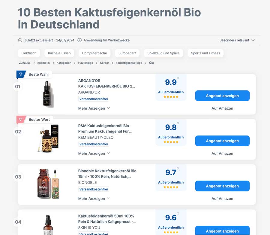270x235 pixels.
Task: Select the Computertische category chip
Action: coord(94,53)
